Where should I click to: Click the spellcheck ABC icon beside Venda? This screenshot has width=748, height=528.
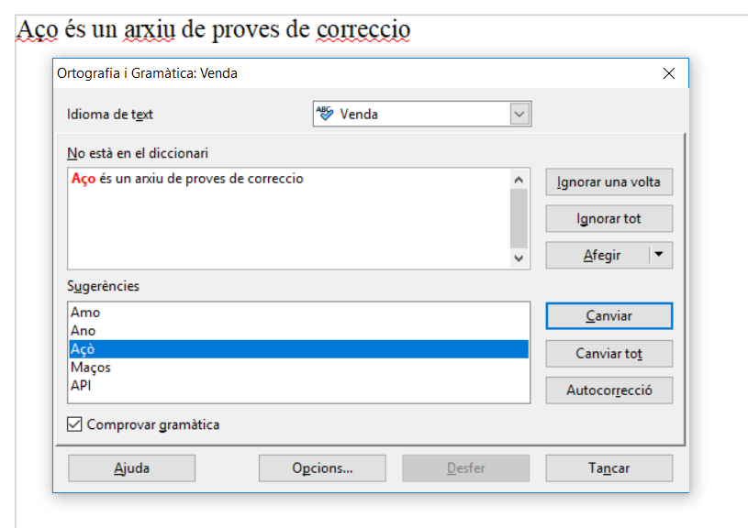point(325,114)
